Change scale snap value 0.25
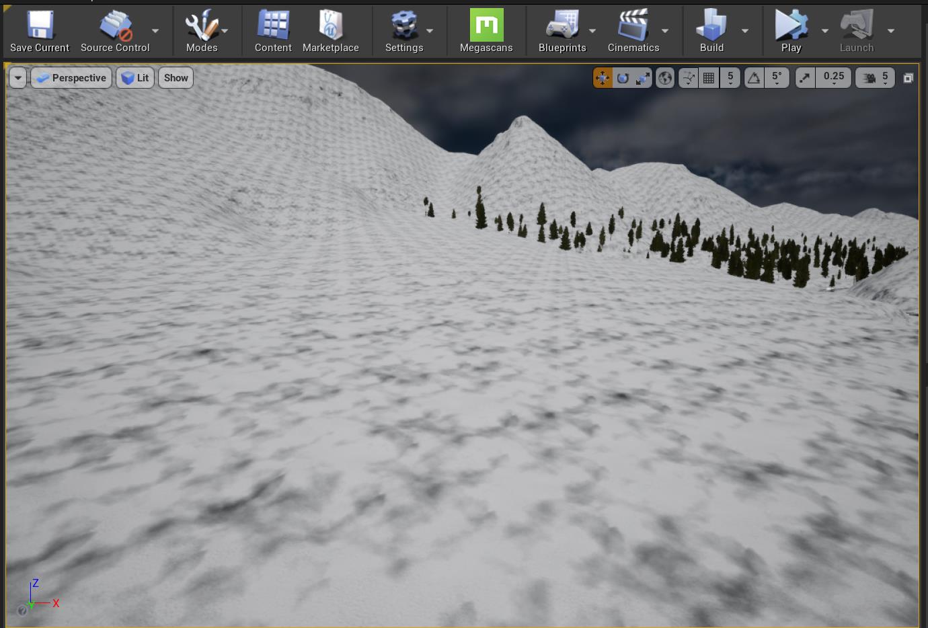This screenshot has height=628, width=928. tap(834, 78)
